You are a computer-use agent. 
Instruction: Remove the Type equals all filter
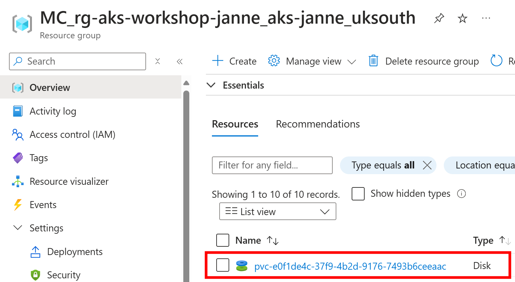[x=427, y=165]
